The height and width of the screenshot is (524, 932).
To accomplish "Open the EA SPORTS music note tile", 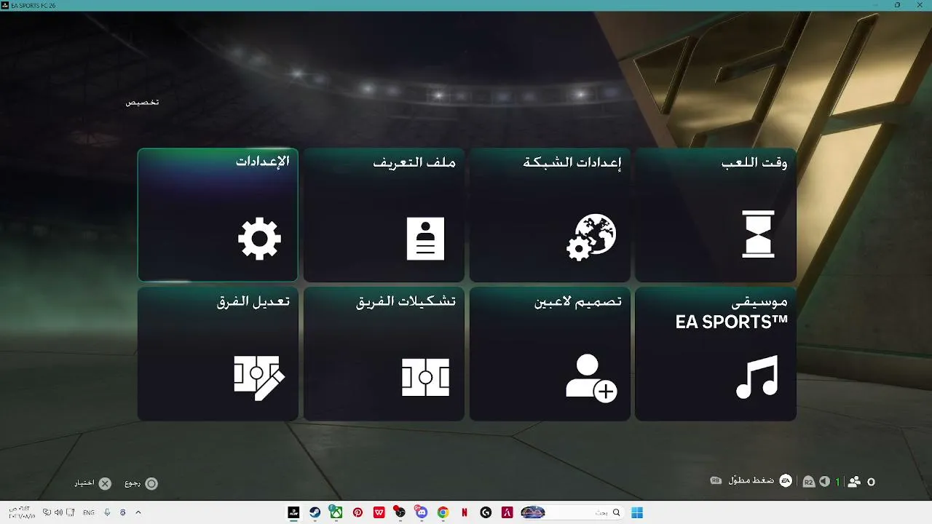I will tap(716, 354).
